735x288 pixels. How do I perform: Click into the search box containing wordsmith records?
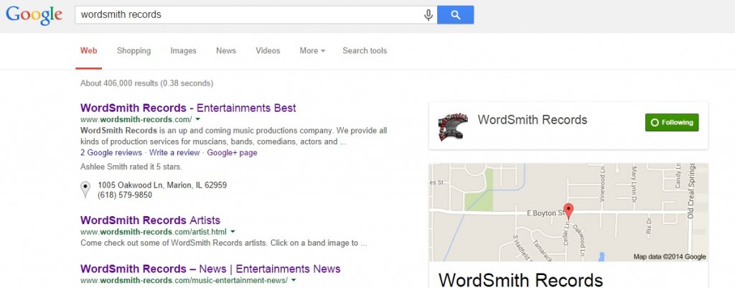(x=248, y=14)
